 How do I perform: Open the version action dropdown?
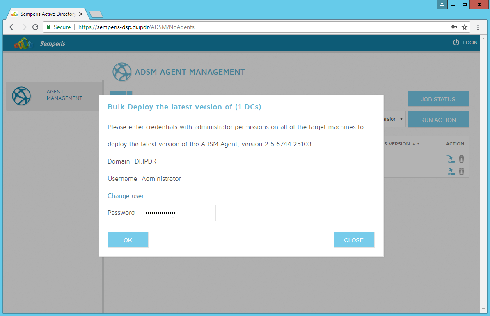click(394, 120)
